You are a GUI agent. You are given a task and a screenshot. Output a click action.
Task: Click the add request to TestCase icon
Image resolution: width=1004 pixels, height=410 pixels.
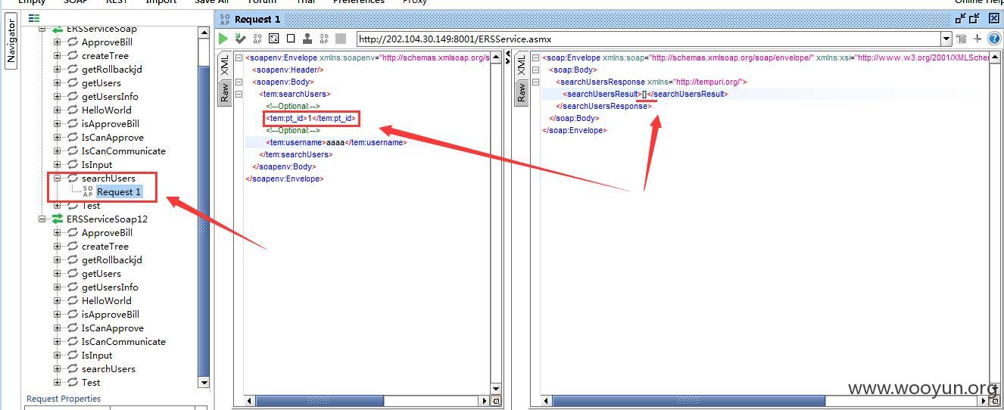click(240, 39)
